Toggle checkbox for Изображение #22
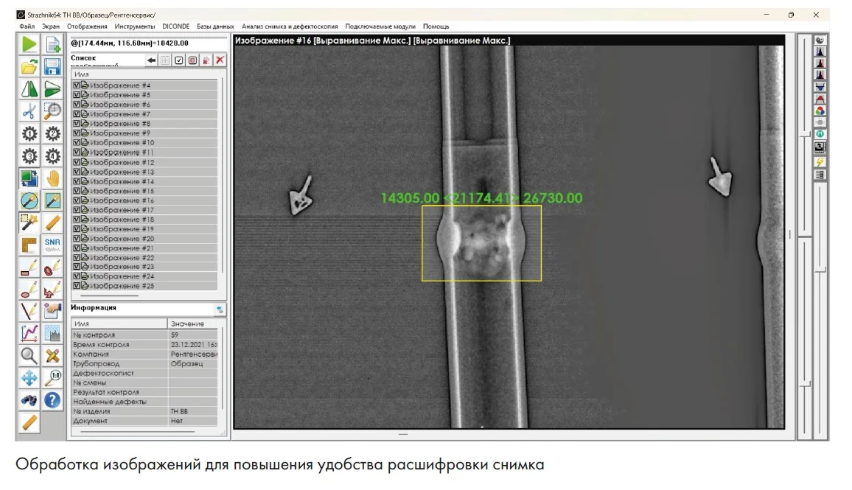Screen dimensions: 852x490 tap(77, 257)
